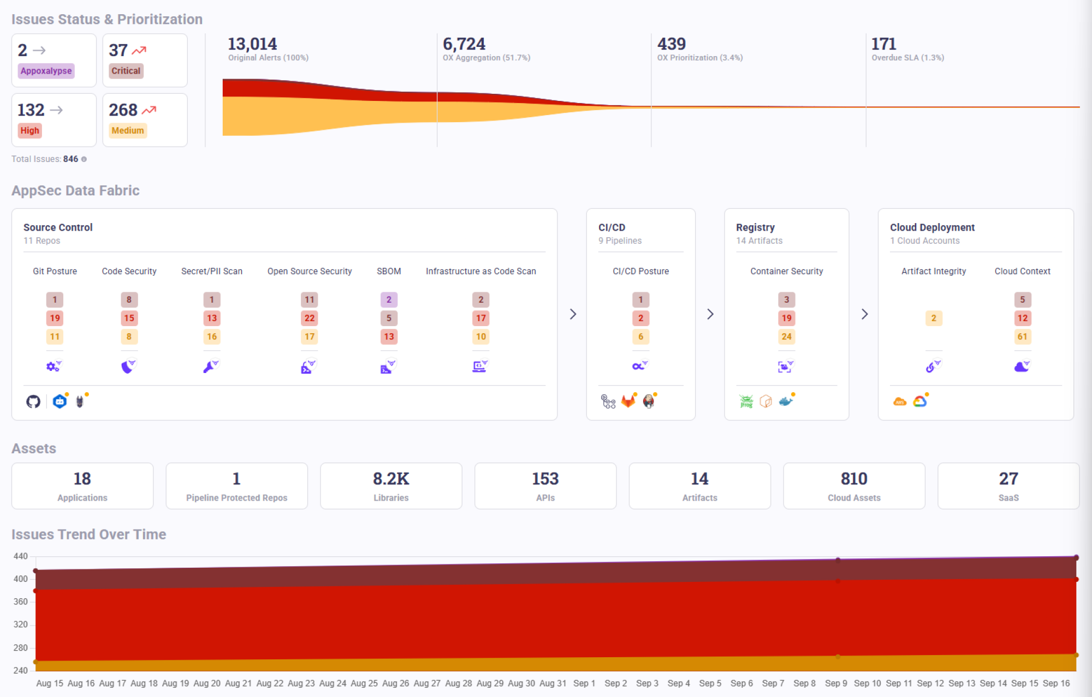Click the GitLab icon in CI/CD card
This screenshot has width=1092, height=697.
(628, 401)
